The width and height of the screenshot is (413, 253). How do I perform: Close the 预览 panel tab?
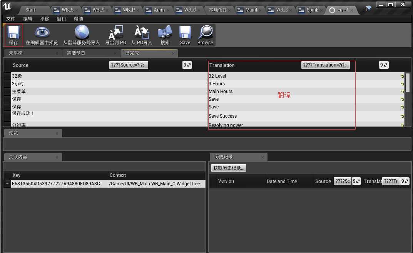point(57,133)
